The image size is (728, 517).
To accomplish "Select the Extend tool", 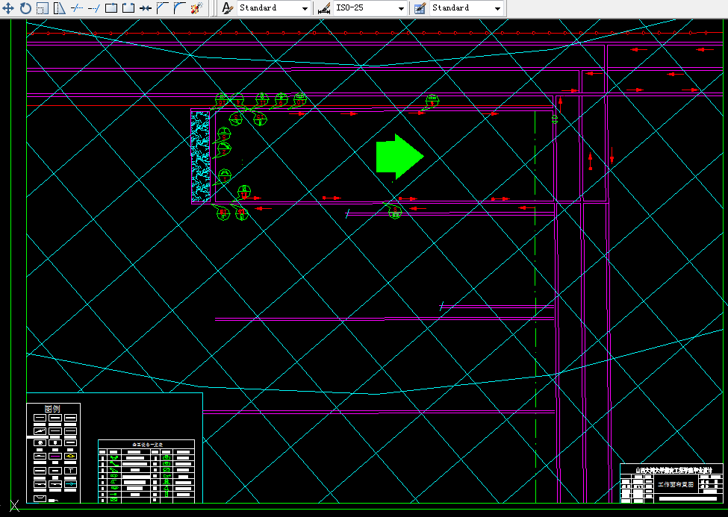I will point(94,8).
